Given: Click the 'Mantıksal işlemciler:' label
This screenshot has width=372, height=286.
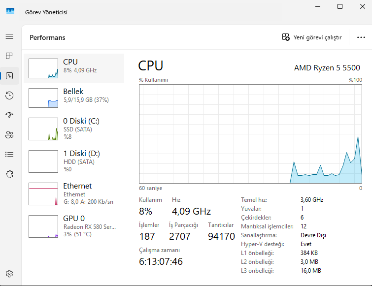Looking at the screenshot, I should point(267,226).
